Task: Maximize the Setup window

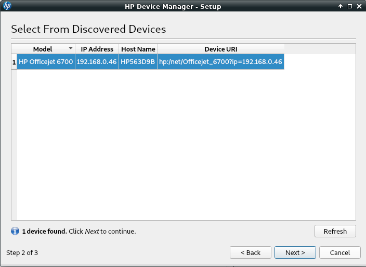Action: coord(349,6)
